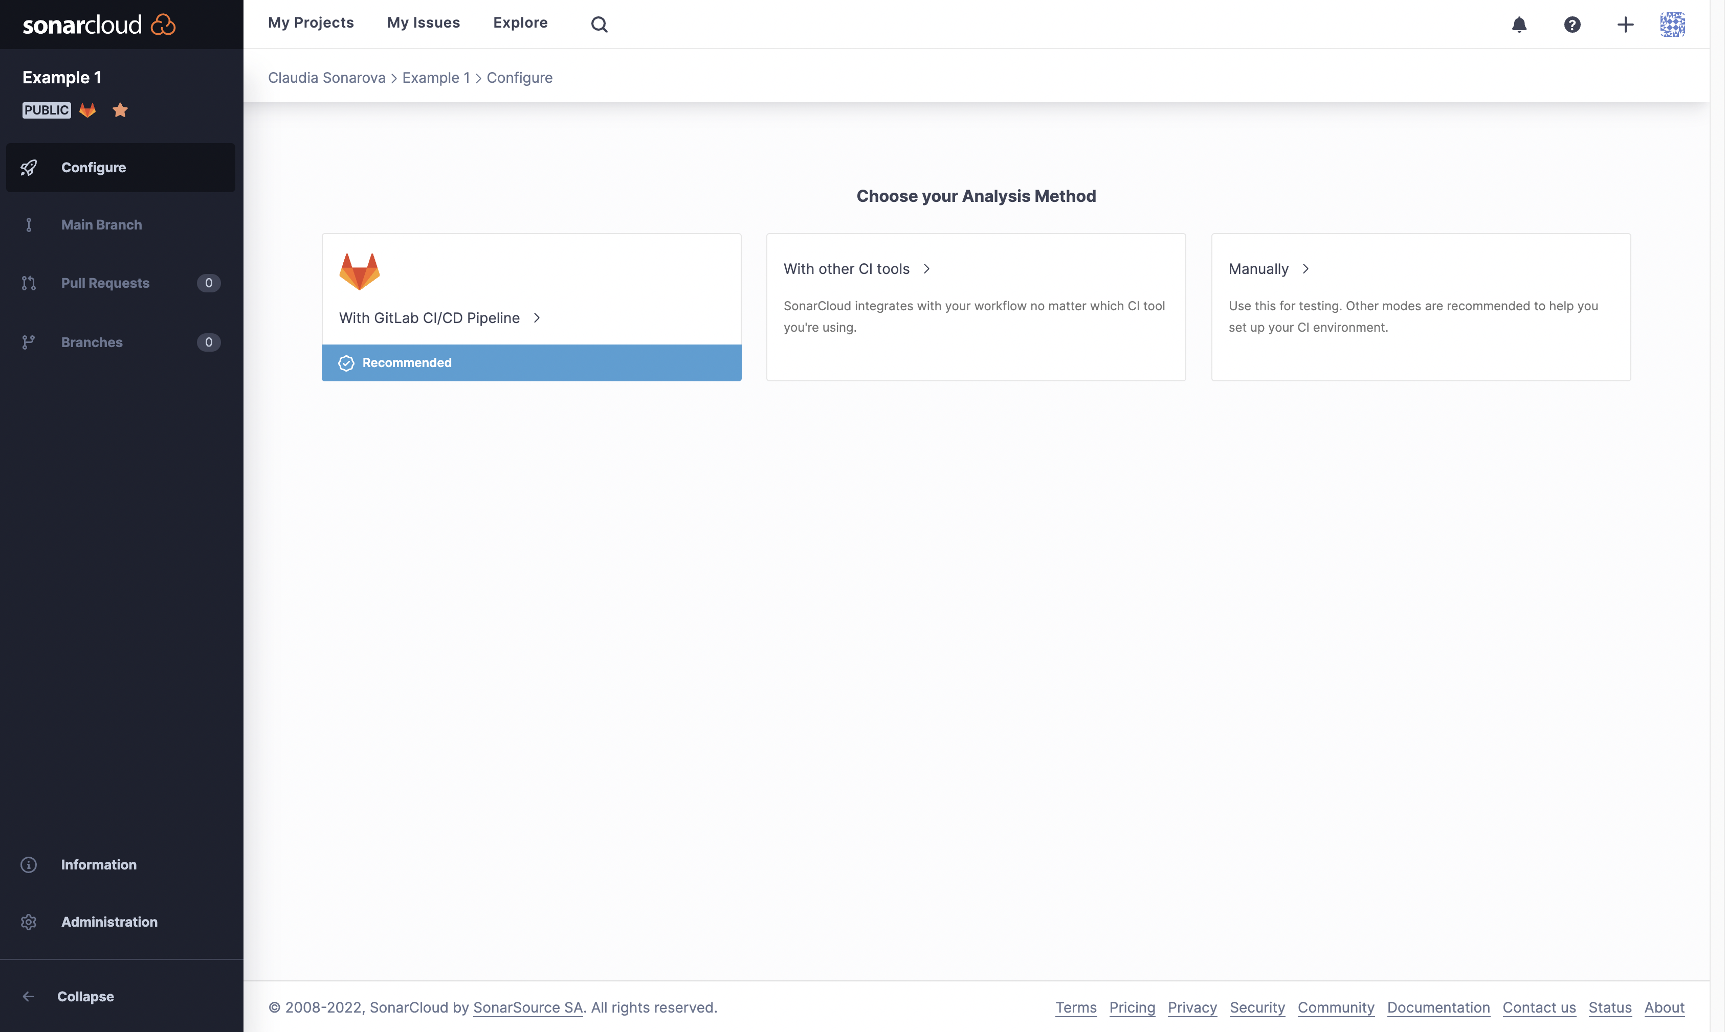
Task: Open the Documentation footer link
Action: (x=1438, y=1007)
